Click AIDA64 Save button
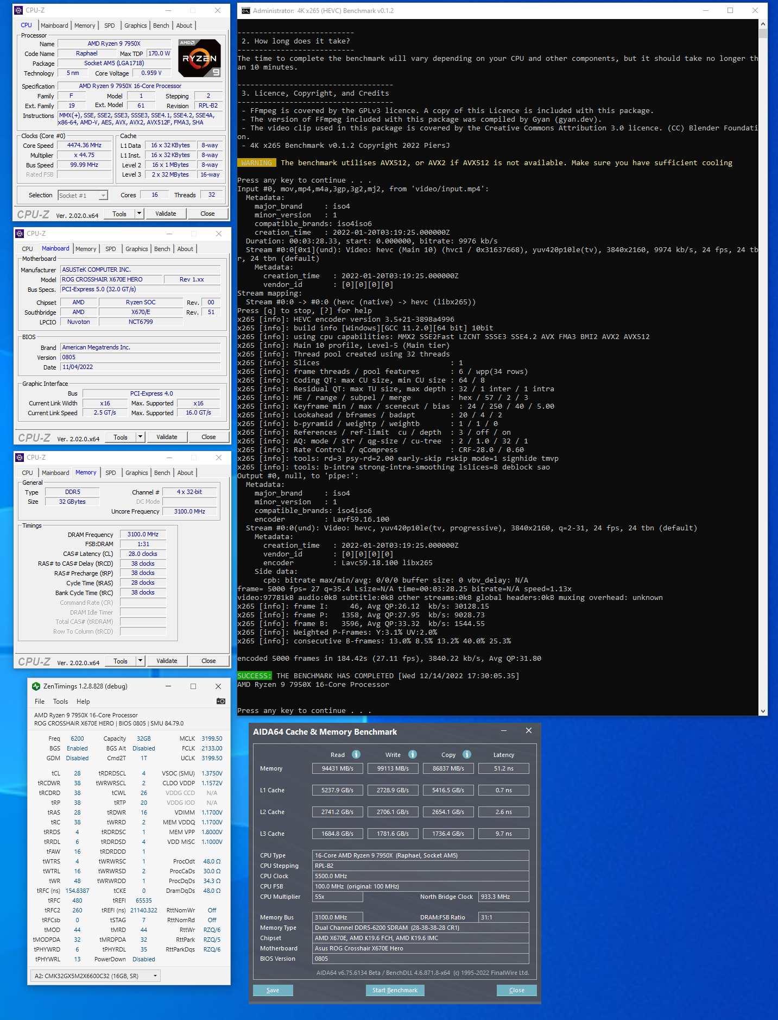 (x=273, y=990)
